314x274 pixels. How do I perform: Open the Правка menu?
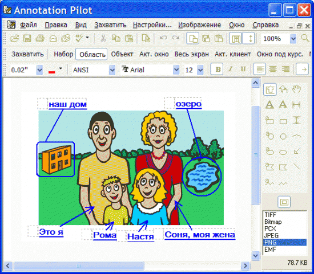pos(56,25)
